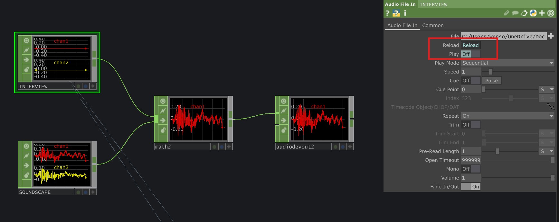The height and width of the screenshot is (222, 559).
Task: Click the Cue Pulse button
Action: coord(491,81)
